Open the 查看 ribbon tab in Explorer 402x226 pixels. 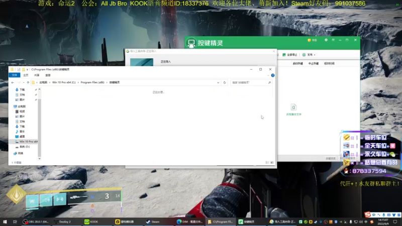pos(48,75)
